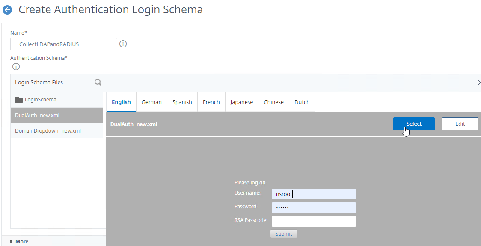This screenshot has width=481, height=246.
Task: Click the Edit button
Action: click(x=460, y=124)
